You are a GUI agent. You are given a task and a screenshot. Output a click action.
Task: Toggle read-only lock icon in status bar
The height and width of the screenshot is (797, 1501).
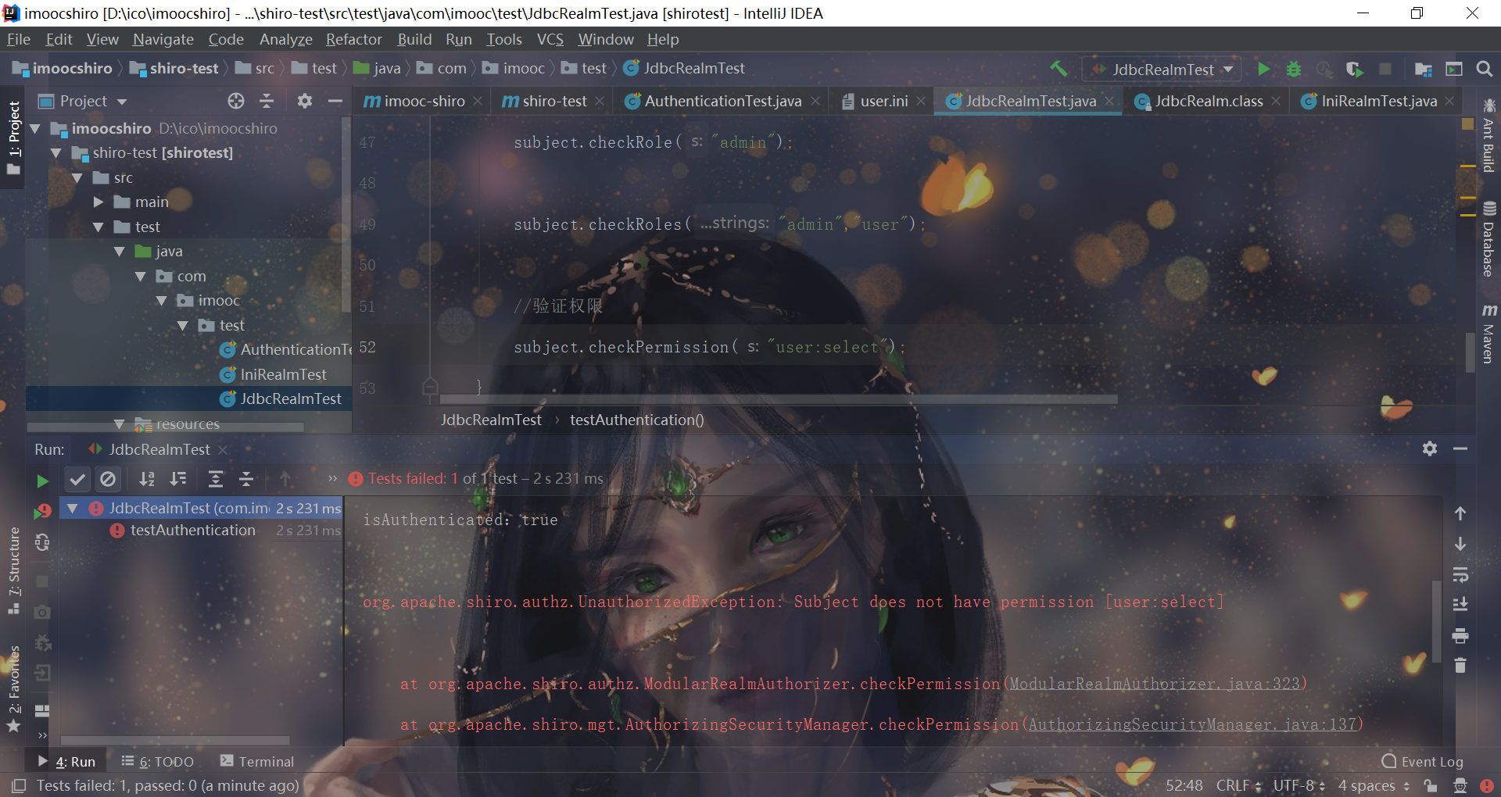click(x=1431, y=785)
